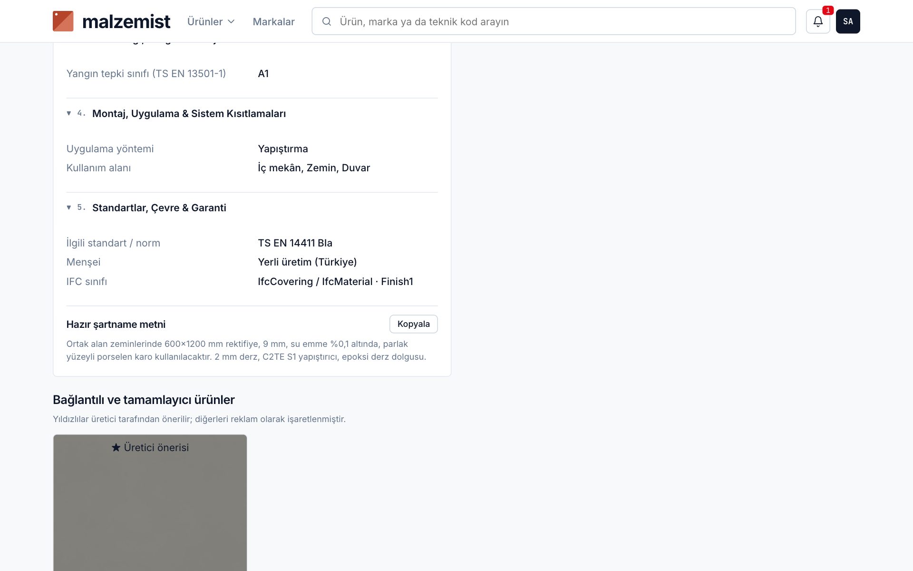Click the notification count badge
913x571 pixels.
tap(828, 10)
